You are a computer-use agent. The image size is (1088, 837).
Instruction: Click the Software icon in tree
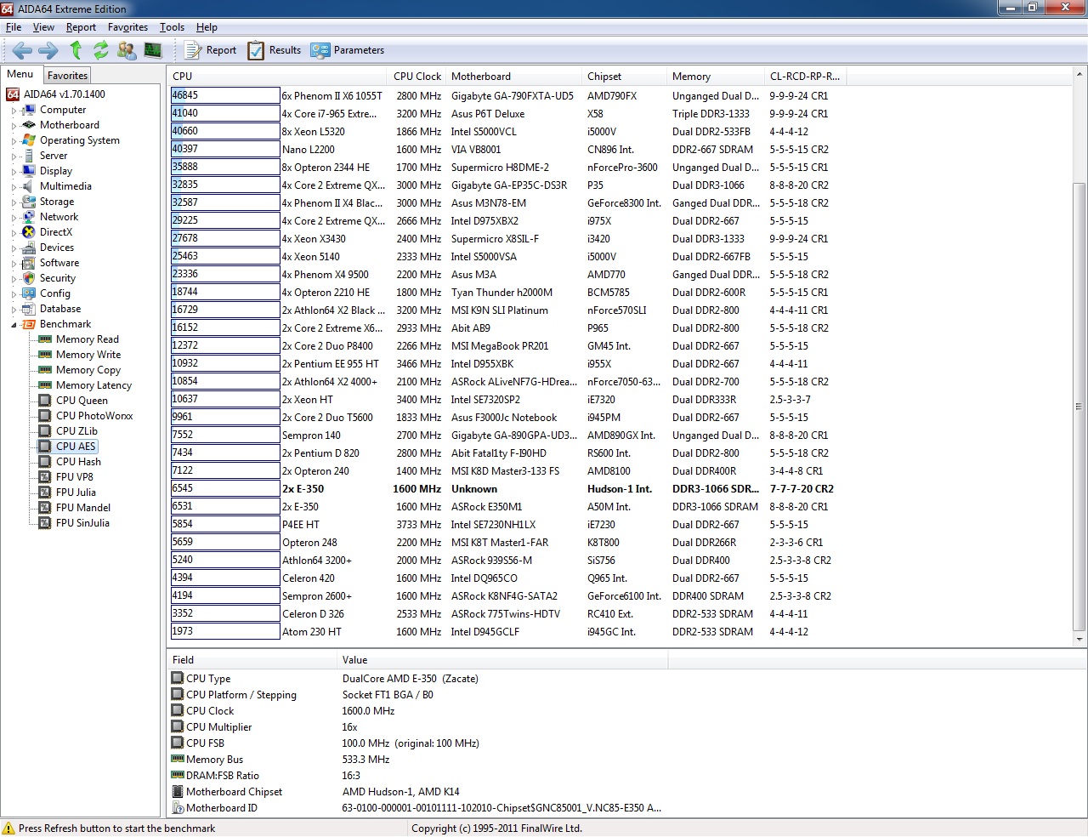click(x=29, y=263)
